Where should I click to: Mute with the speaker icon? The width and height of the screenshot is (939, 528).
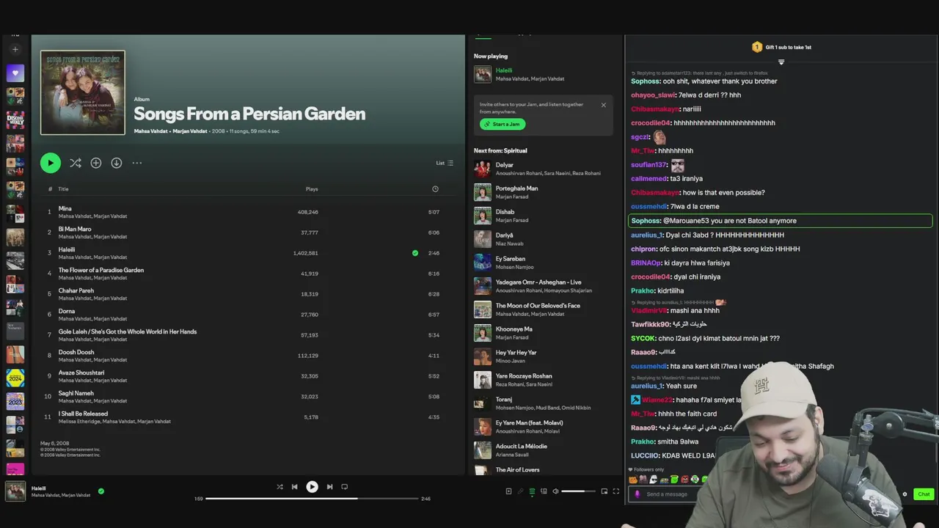[x=555, y=491]
